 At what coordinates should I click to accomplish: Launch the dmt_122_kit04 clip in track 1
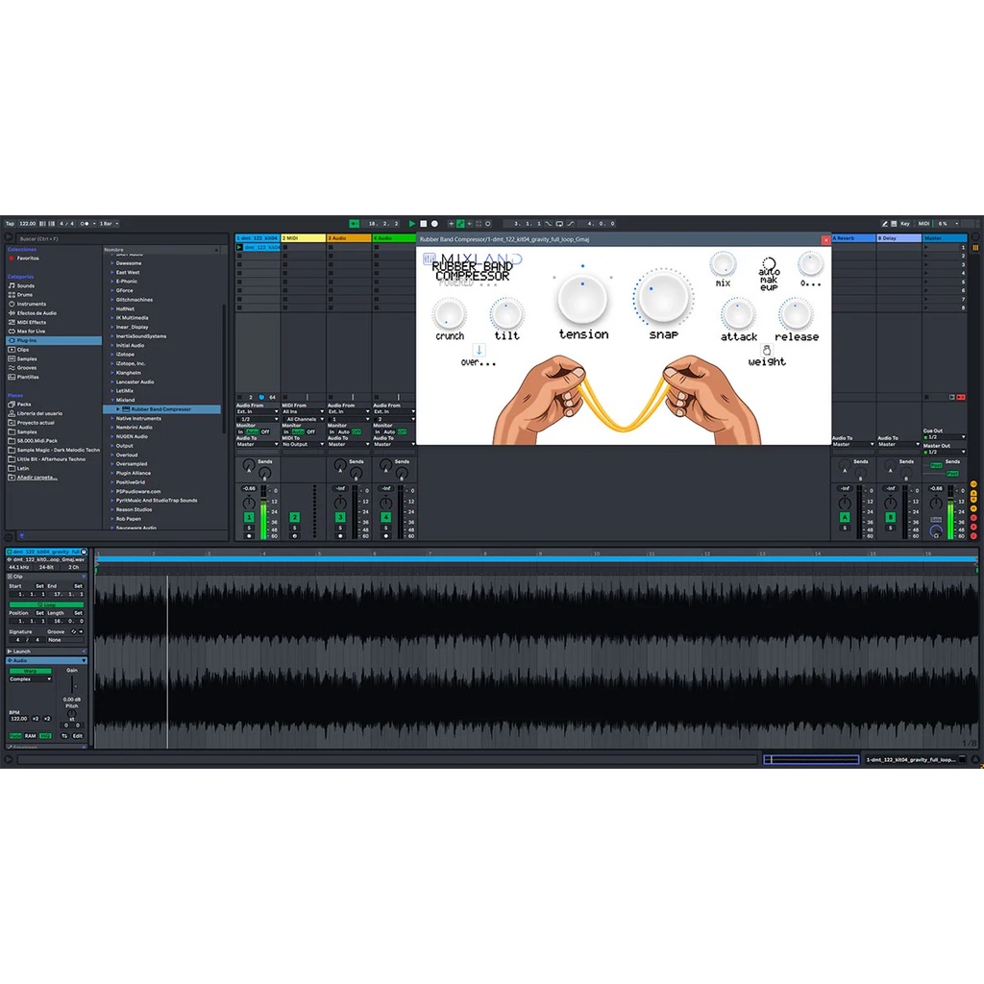pyautogui.click(x=239, y=247)
